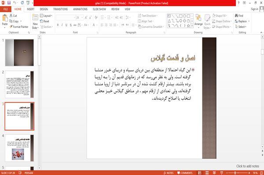
Task: Toggle text Shadow effect
Action: pos(71,25)
